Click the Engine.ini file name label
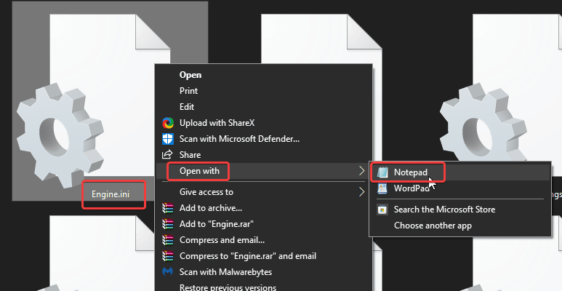 (111, 194)
